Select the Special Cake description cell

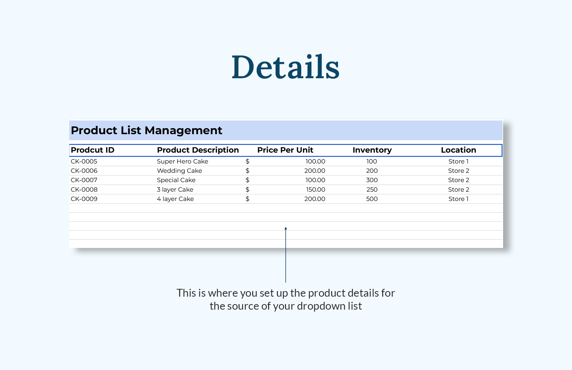click(x=176, y=180)
